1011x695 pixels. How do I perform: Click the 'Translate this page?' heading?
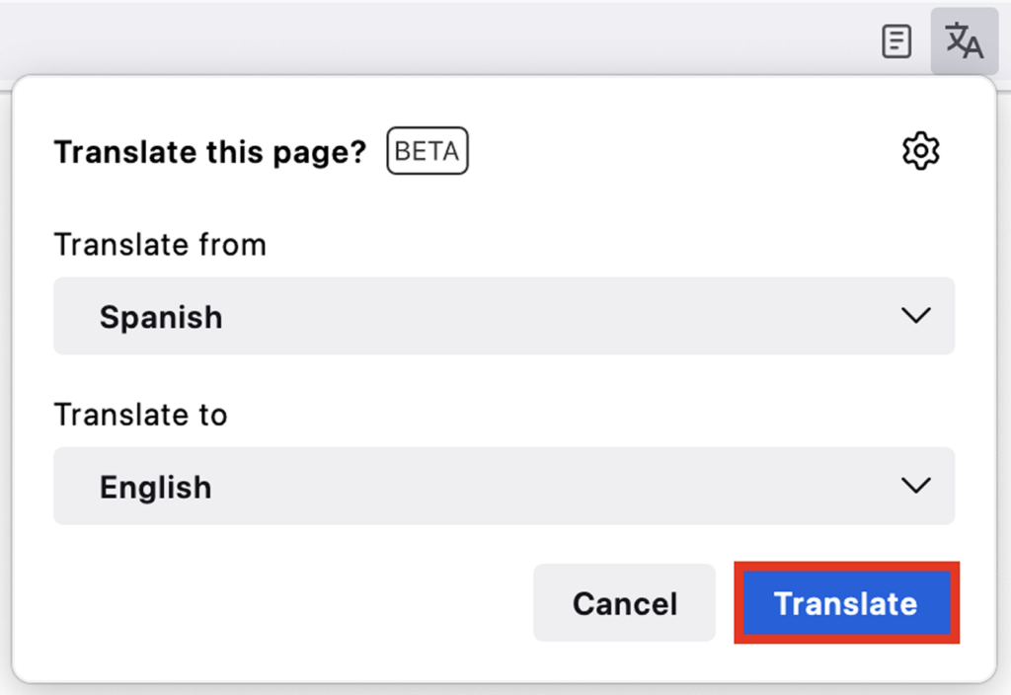tap(209, 152)
